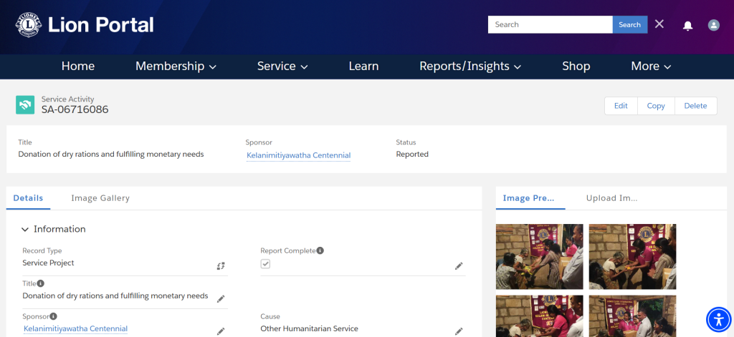Screen dimensions: 734x337
Task: Edit Report Complete with pencil icon
Action: point(459,266)
